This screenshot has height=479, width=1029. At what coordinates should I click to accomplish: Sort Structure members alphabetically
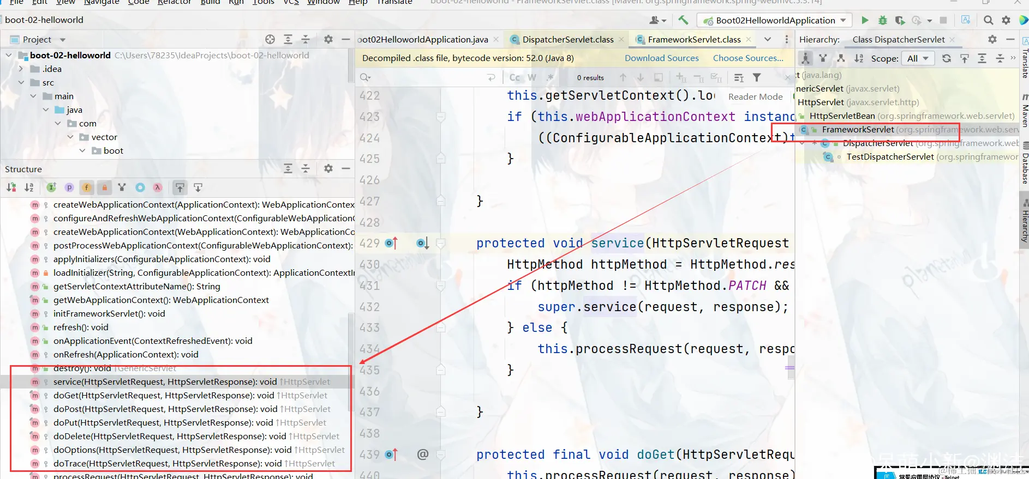pos(29,187)
